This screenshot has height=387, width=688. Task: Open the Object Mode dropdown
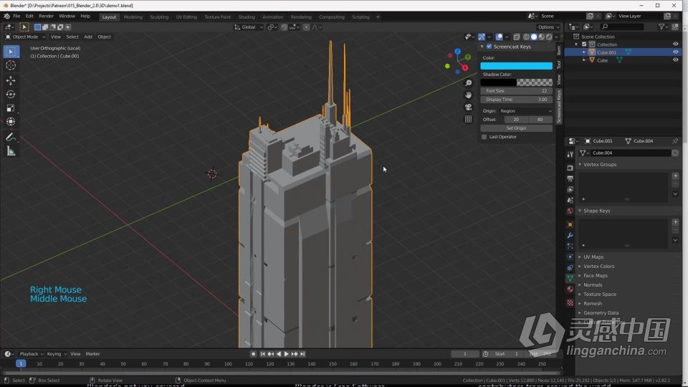tap(24, 37)
